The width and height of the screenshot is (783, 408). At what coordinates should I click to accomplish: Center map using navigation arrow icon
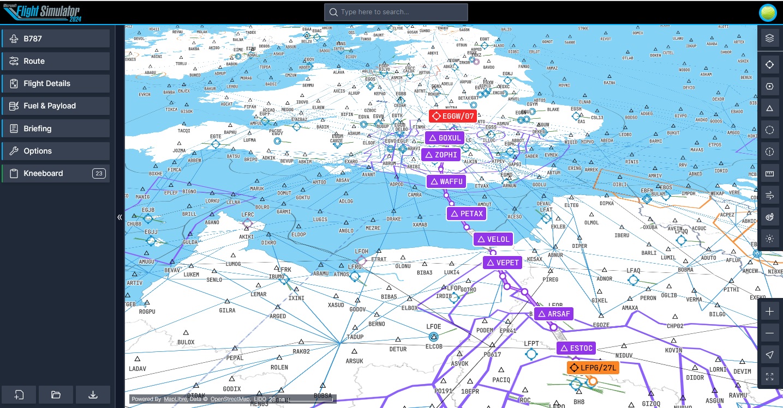point(769,355)
